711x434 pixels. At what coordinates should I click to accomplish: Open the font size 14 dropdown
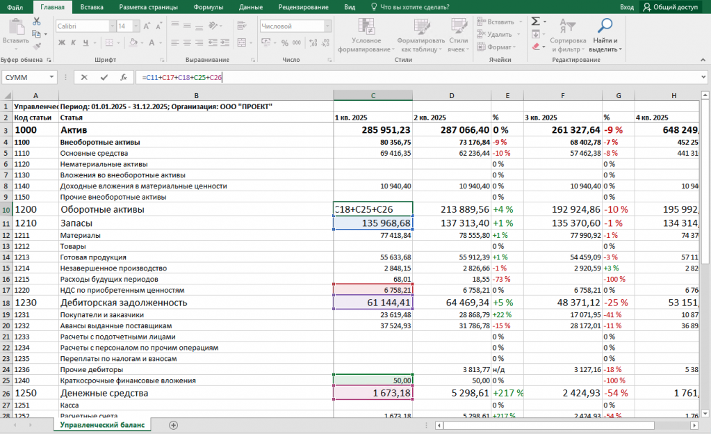coord(136,26)
